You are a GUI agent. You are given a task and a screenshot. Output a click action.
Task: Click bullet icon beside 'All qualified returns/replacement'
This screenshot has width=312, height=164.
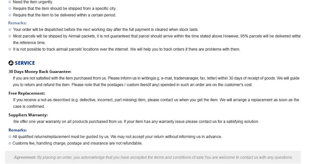tap(10, 137)
